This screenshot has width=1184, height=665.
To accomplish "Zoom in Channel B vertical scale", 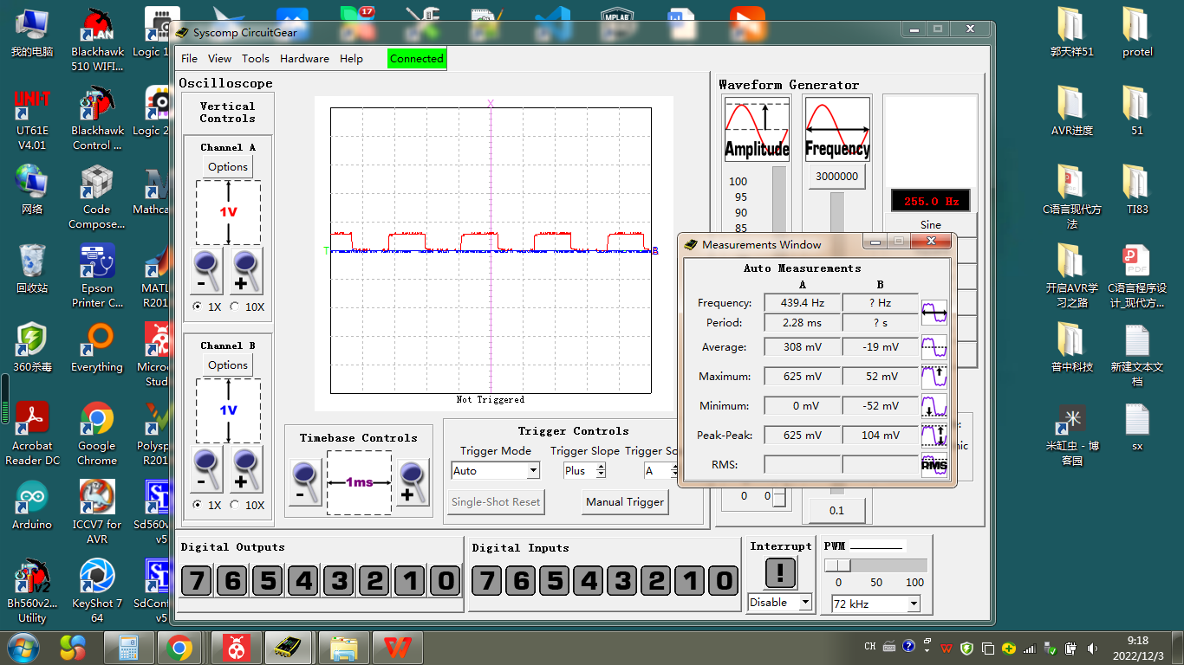I will (245, 469).
